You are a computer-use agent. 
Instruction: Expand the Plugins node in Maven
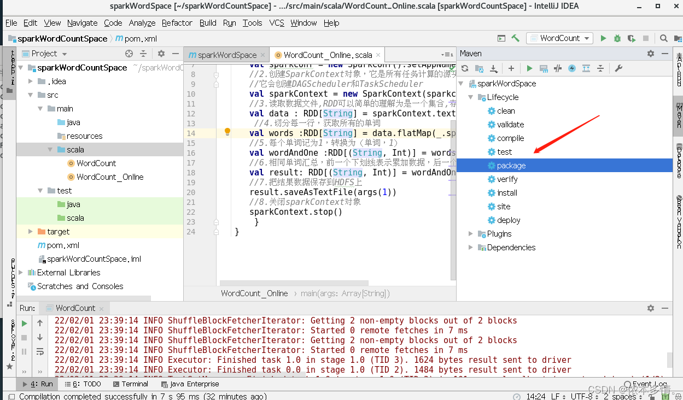471,234
